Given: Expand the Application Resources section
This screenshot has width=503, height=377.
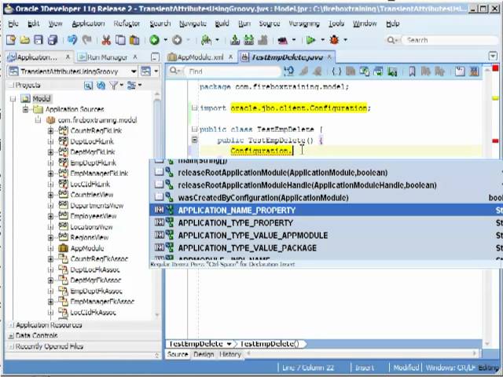Looking at the screenshot, I should (11, 325).
